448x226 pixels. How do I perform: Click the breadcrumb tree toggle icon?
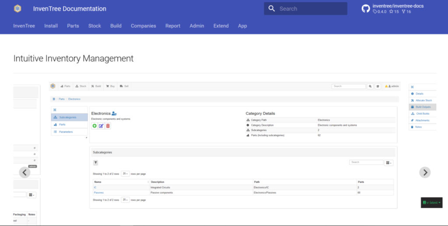[x=54, y=99]
